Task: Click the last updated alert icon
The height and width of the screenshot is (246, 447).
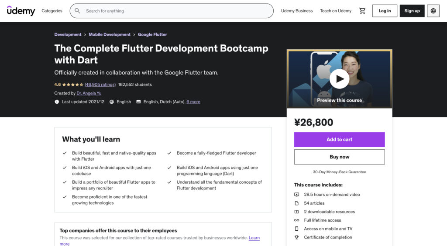Action: pos(57,101)
